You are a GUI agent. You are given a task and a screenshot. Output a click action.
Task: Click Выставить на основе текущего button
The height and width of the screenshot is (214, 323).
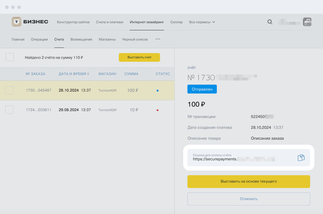(x=248, y=182)
